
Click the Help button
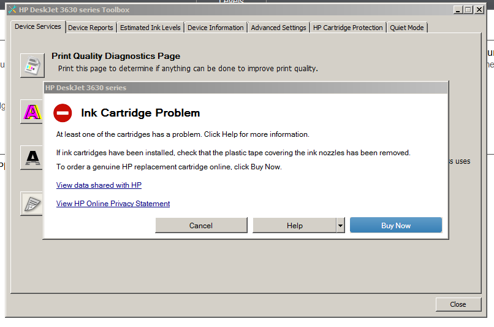[x=295, y=225]
